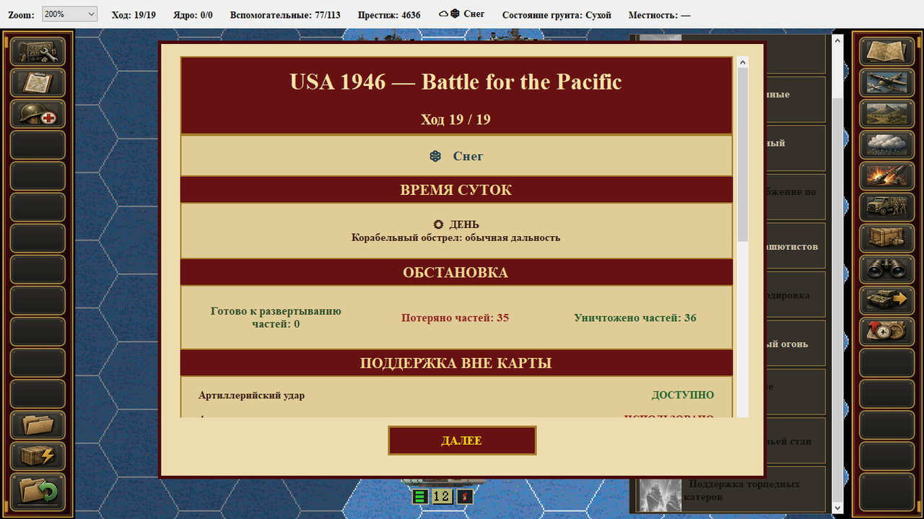This screenshot has width=924, height=519.
Task: Click the Снег weather label in the dialog
Action: [x=468, y=156]
